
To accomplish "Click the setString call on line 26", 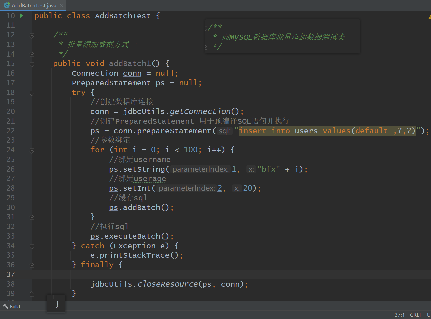I will coord(144,169).
